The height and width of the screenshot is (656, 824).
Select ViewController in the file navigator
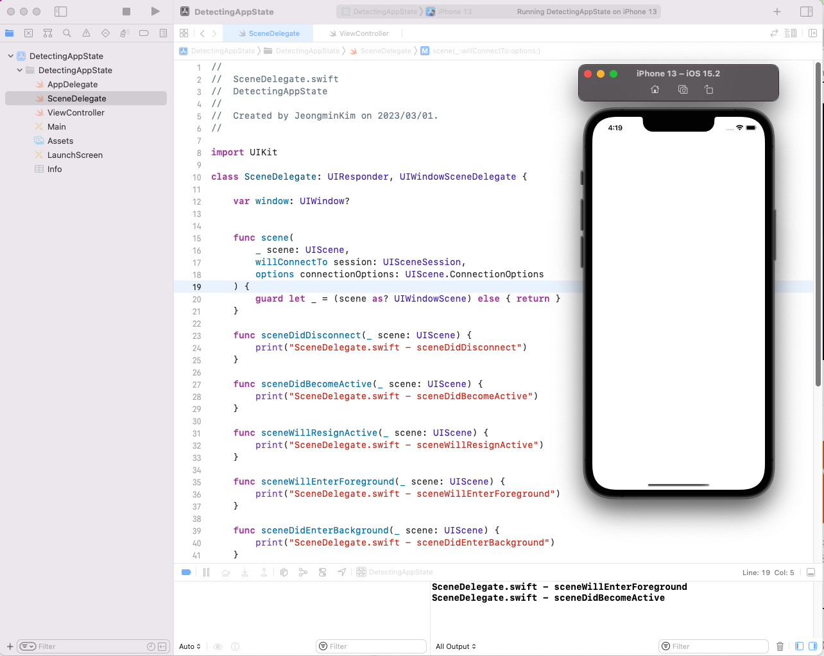point(76,113)
